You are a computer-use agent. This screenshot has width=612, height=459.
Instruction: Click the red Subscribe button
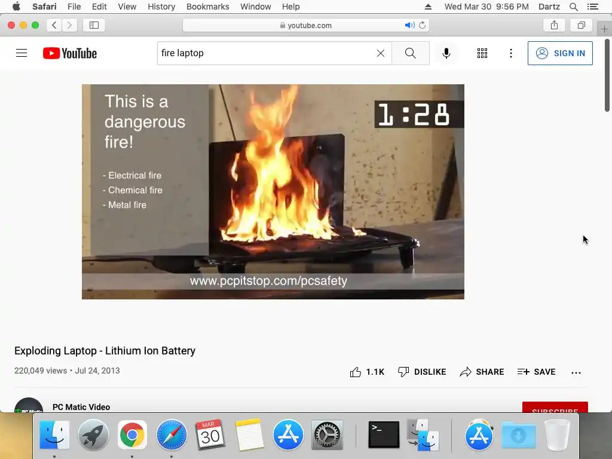(555, 407)
